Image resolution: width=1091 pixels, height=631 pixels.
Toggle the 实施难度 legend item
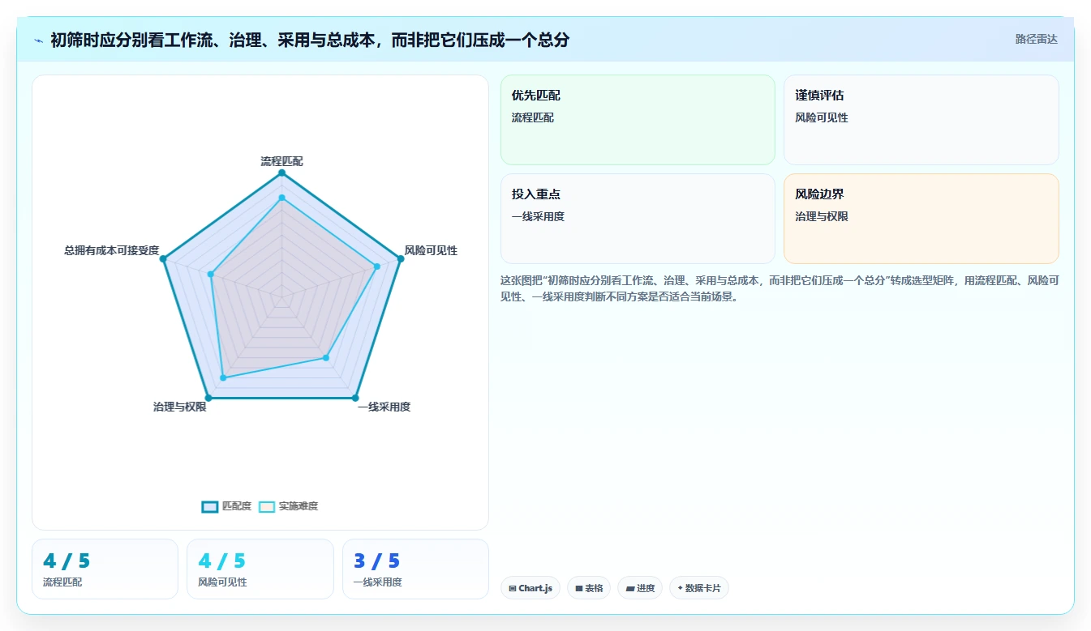point(288,506)
